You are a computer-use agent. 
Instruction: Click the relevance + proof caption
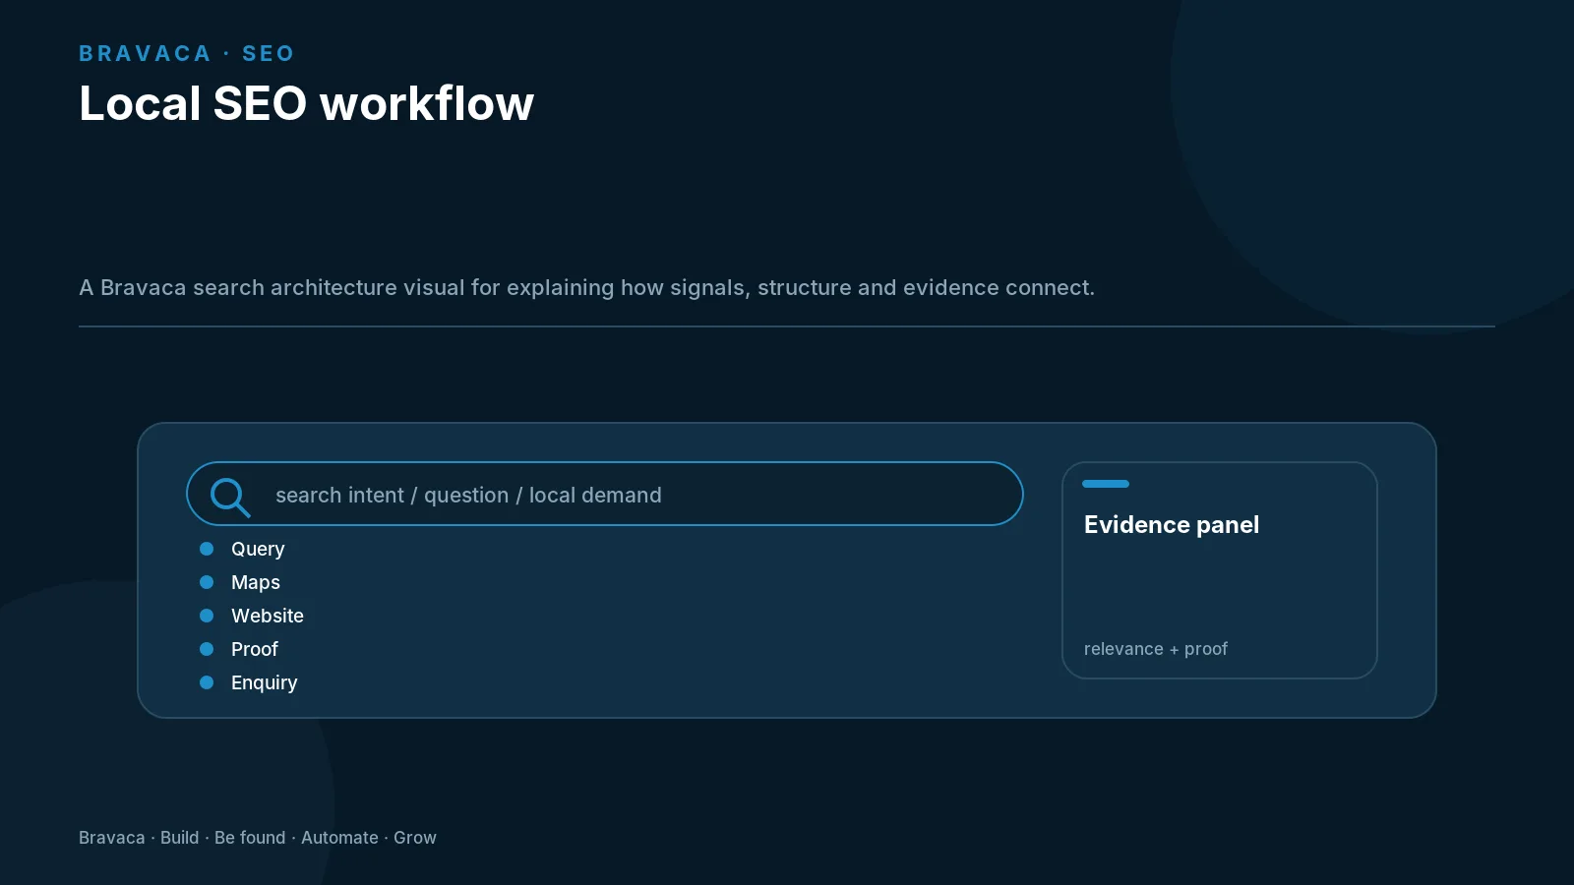coord(1156,649)
